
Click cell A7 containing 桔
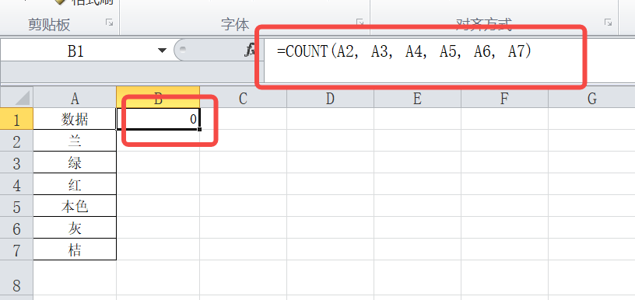tap(75, 249)
